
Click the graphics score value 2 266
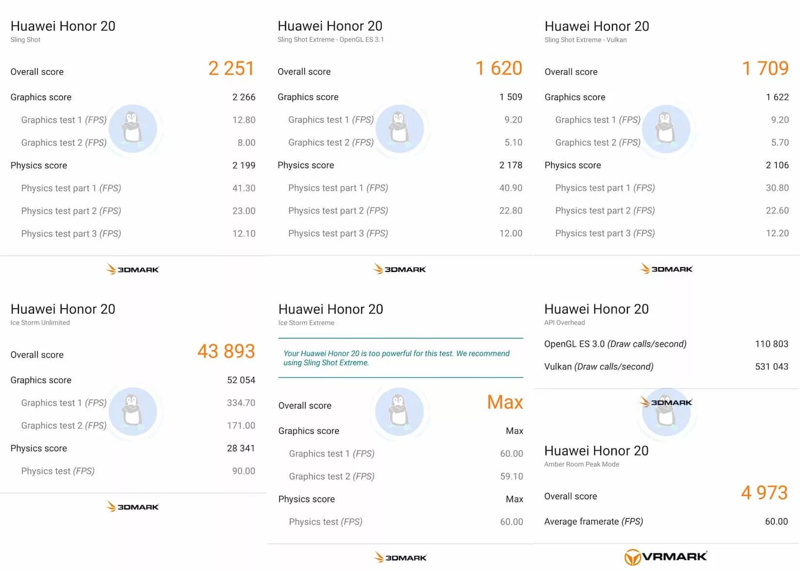coord(244,97)
